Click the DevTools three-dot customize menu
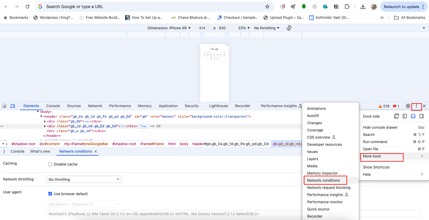Screen dimensions: 429x220 click(416, 106)
